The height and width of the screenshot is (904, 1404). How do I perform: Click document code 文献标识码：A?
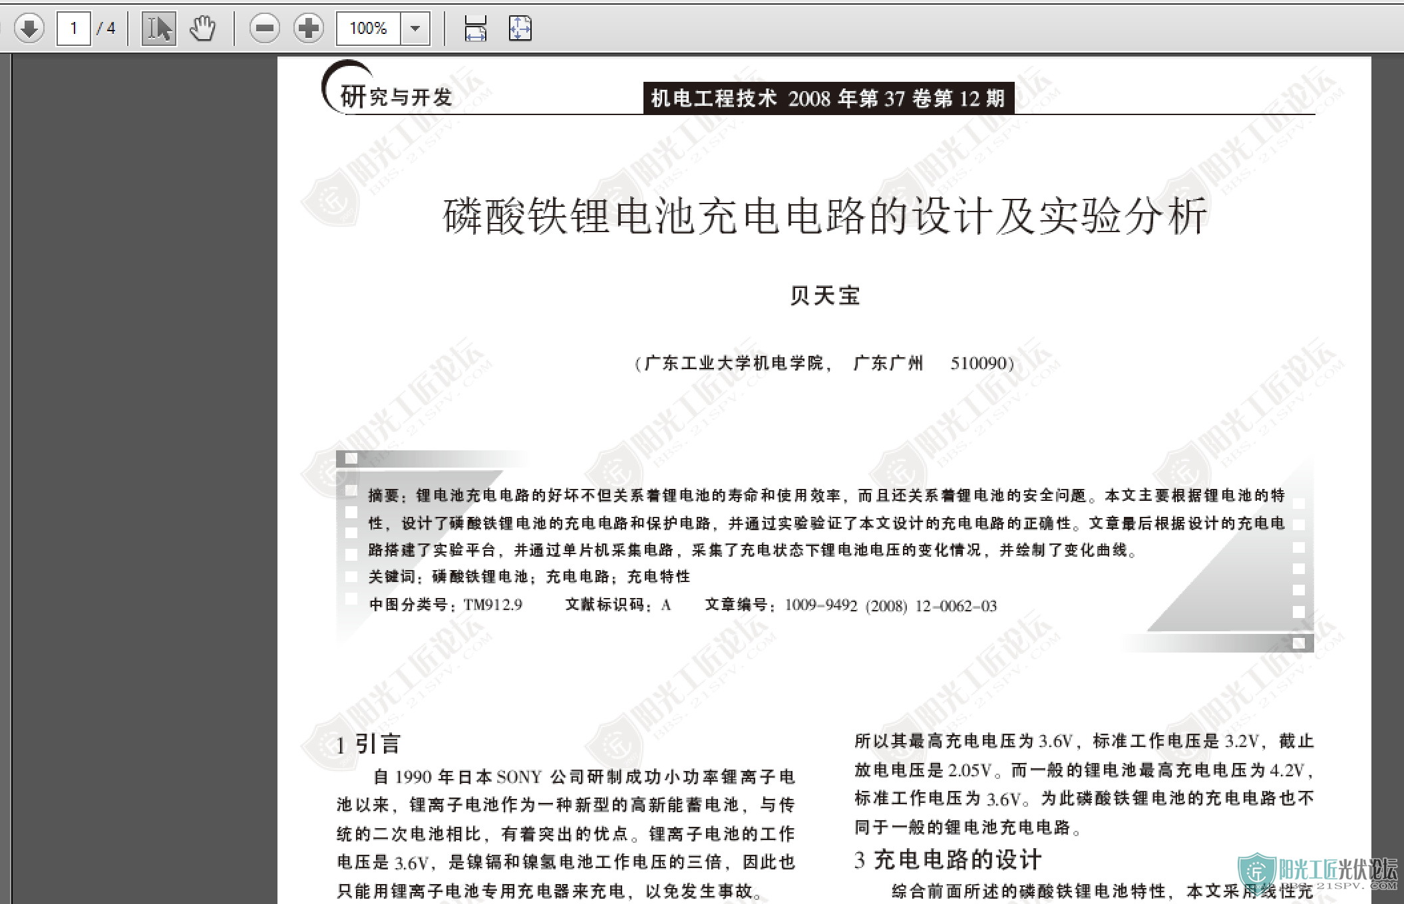618,605
